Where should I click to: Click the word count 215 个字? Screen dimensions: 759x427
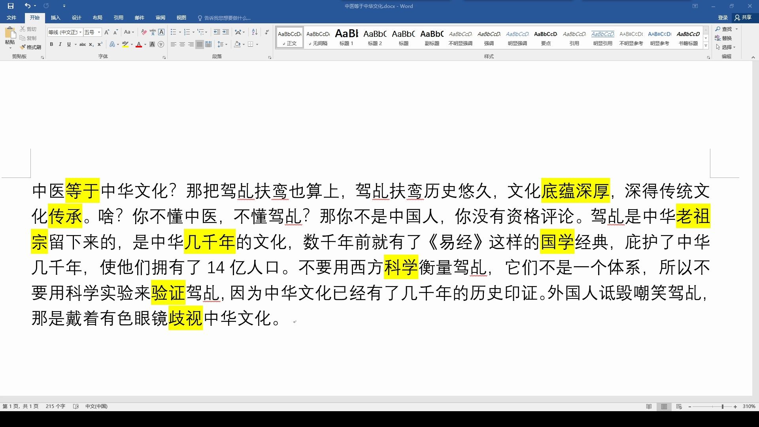[55, 406]
